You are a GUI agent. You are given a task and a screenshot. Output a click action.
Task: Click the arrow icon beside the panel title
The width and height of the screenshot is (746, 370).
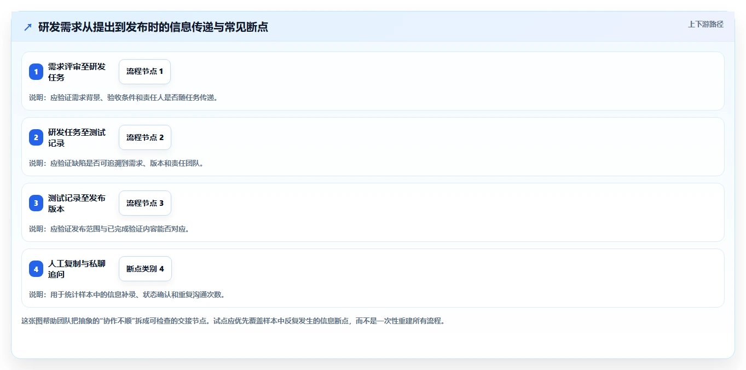click(x=28, y=27)
